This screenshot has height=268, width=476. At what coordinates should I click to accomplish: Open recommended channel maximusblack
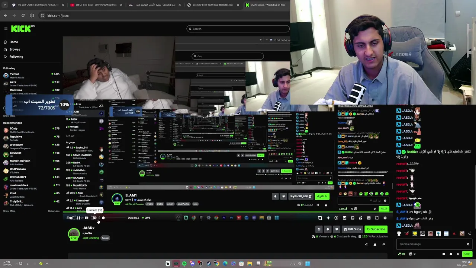(31, 186)
